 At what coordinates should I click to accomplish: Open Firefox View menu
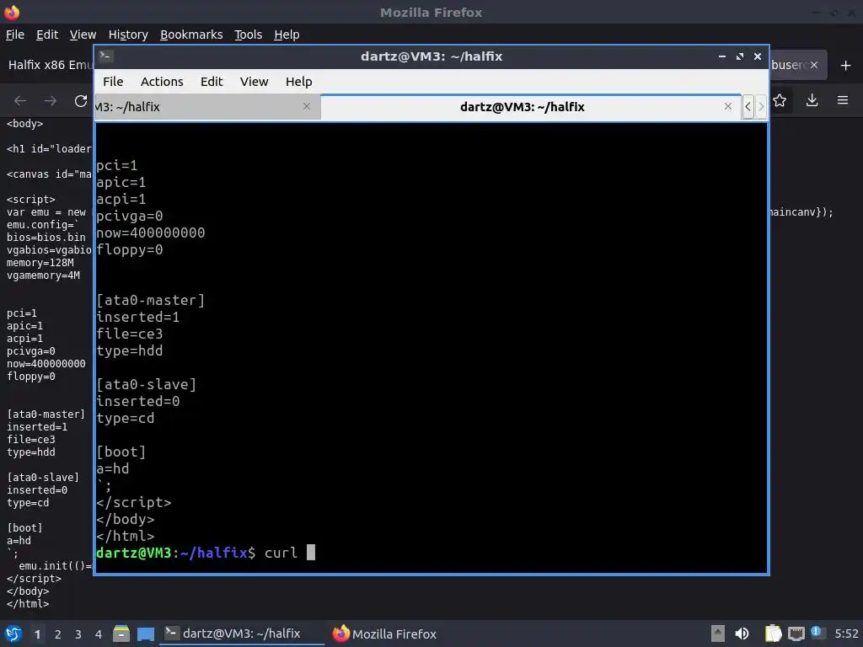(83, 35)
